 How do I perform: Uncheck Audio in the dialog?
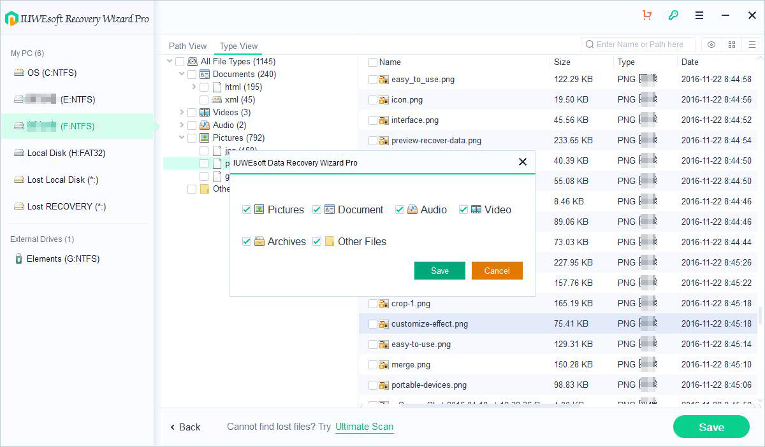coord(400,209)
